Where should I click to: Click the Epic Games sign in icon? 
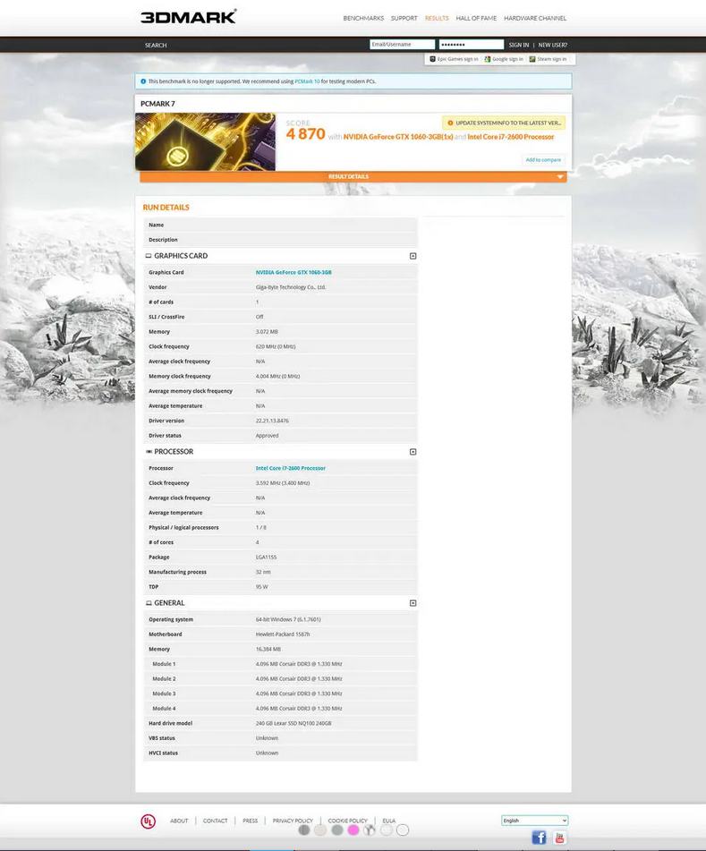click(x=432, y=59)
